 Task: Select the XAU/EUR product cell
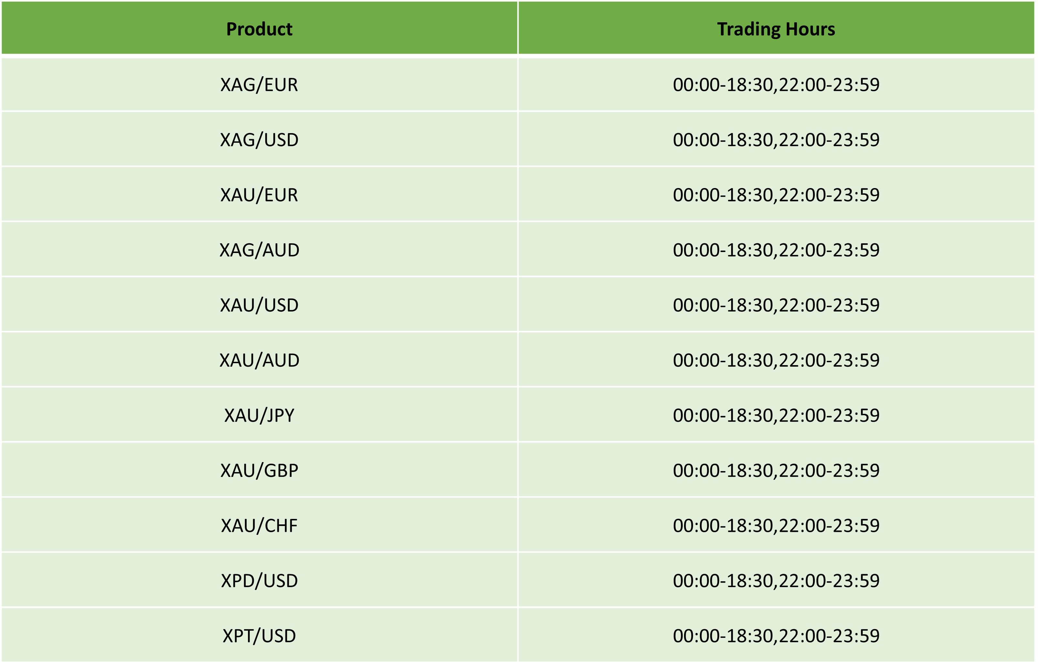point(259,195)
